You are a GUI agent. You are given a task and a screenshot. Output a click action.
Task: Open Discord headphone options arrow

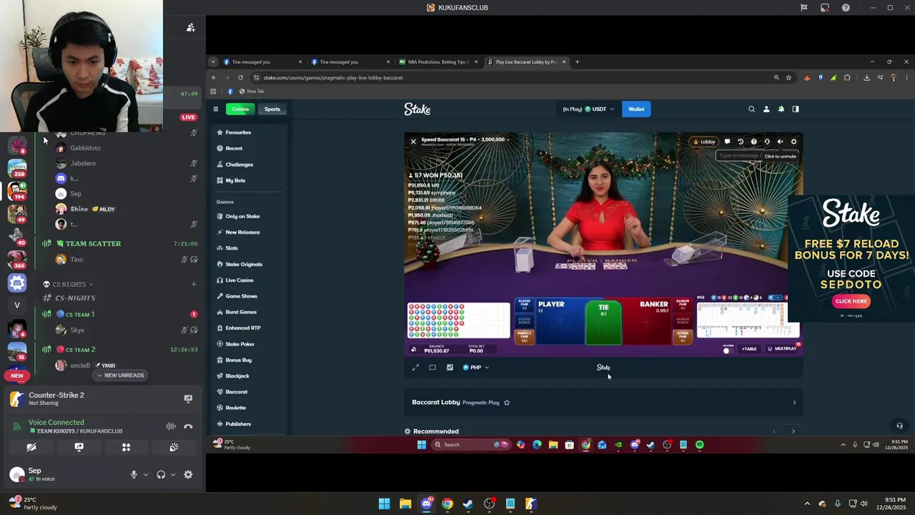tap(172, 474)
